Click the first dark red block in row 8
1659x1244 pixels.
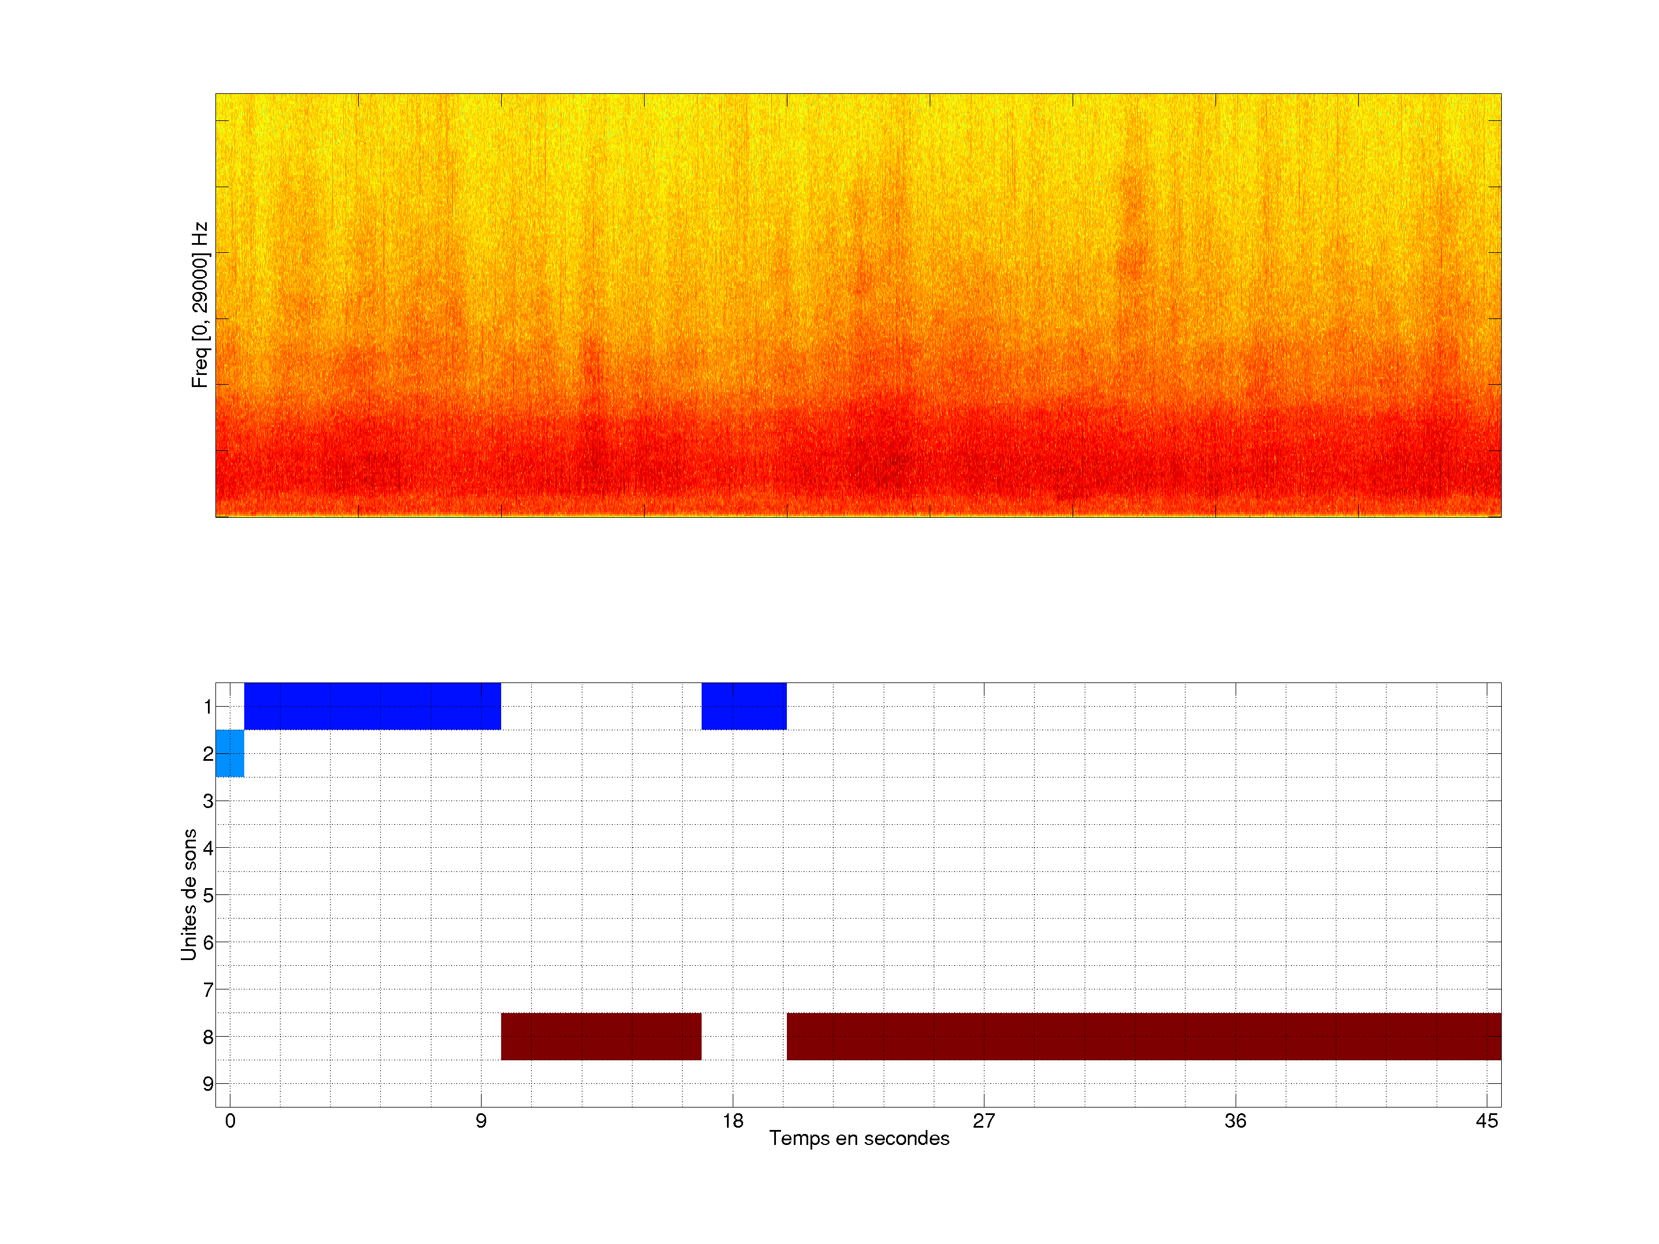[601, 1036]
